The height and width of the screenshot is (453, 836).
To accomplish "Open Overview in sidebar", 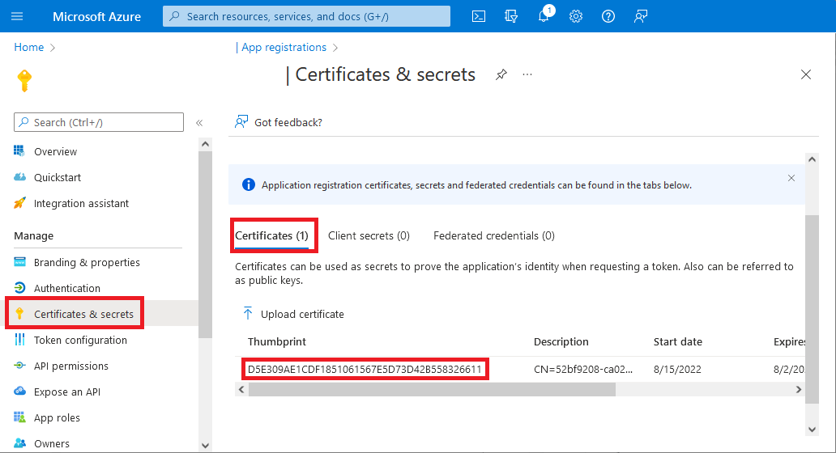I will point(55,152).
